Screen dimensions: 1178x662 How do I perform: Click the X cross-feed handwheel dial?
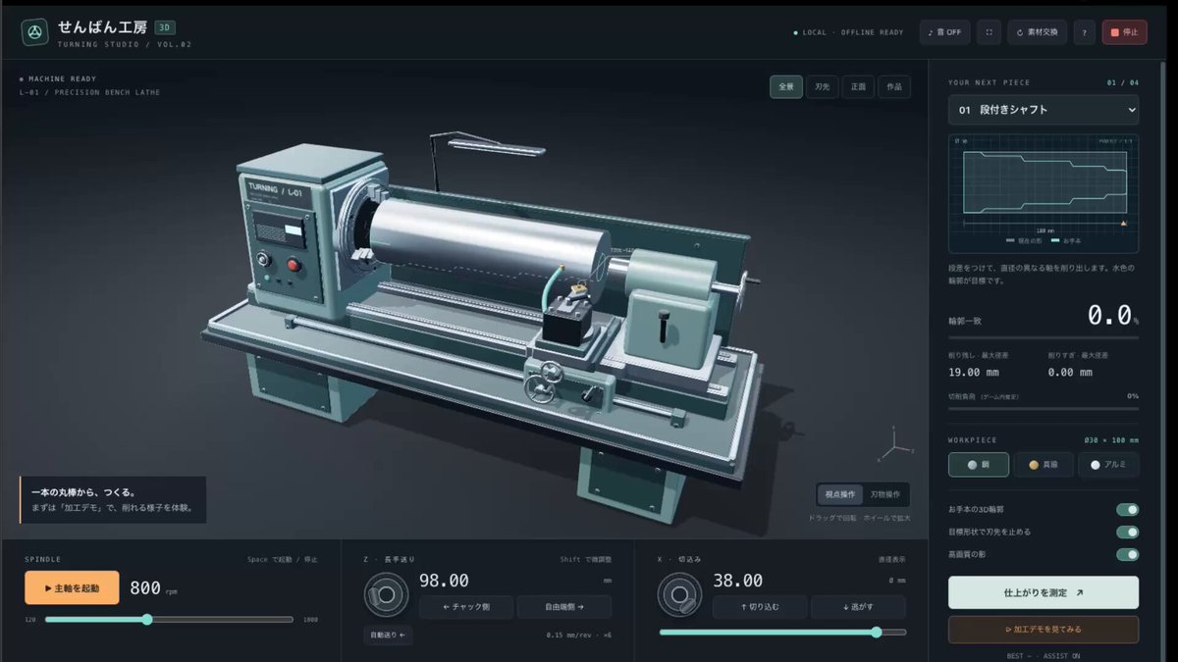pyautogui.click(x=679, y=594)
